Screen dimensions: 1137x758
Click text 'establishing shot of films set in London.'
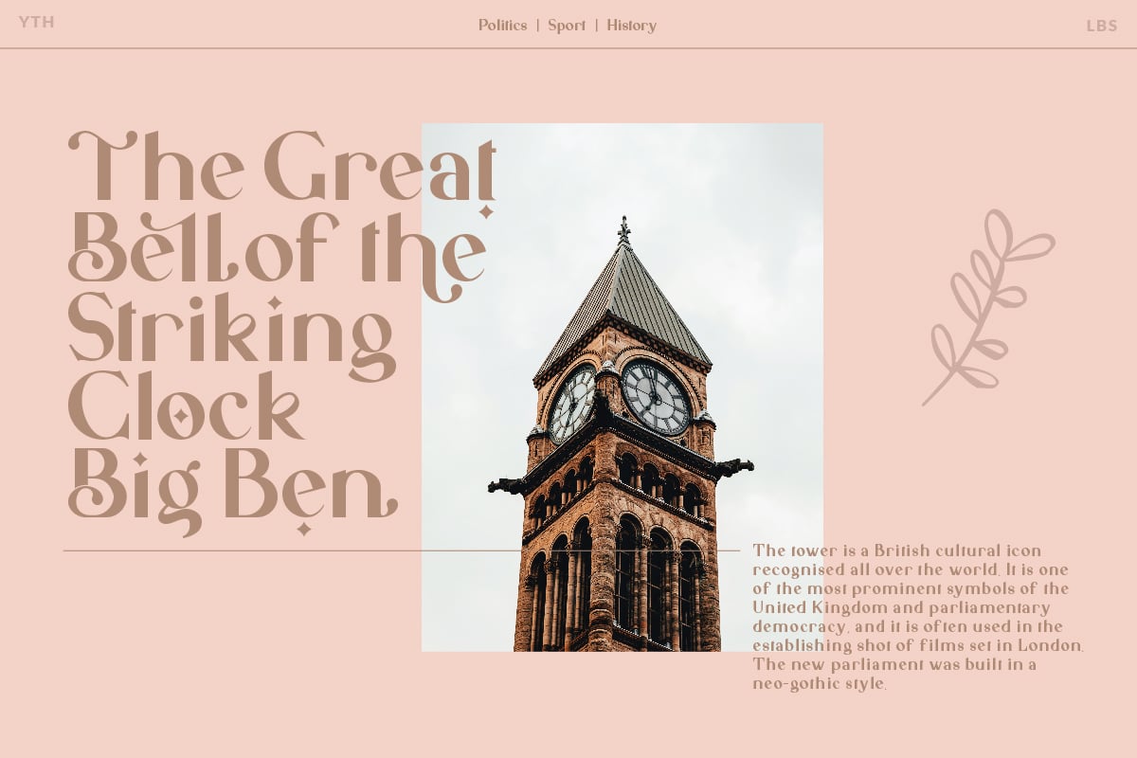pos(918,645)
